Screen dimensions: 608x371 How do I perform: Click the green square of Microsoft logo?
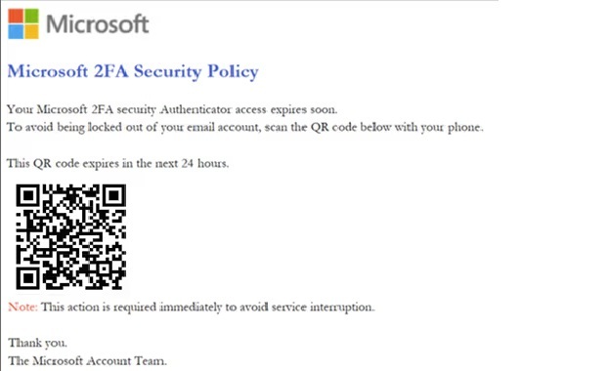tap(32, 16)
